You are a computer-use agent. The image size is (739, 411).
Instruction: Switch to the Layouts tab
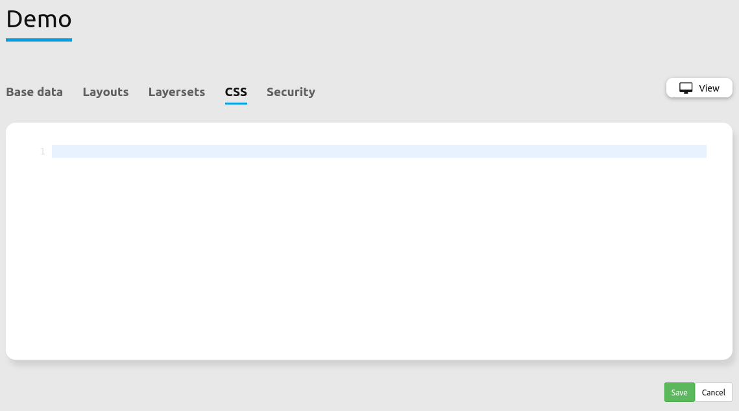click(x=106, y=92)
